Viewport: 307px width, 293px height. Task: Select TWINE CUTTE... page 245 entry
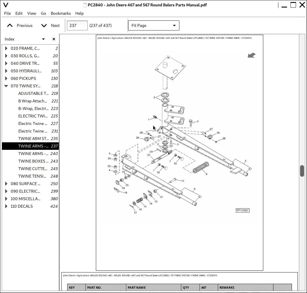click(30, 169)
